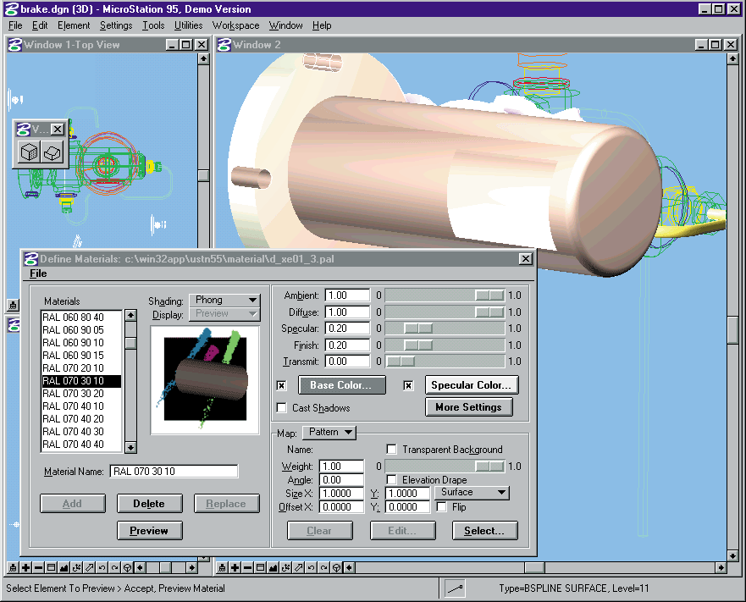Click View Previous icon under Window 2
Screen dimensions: 746x602
coord(312,567)
